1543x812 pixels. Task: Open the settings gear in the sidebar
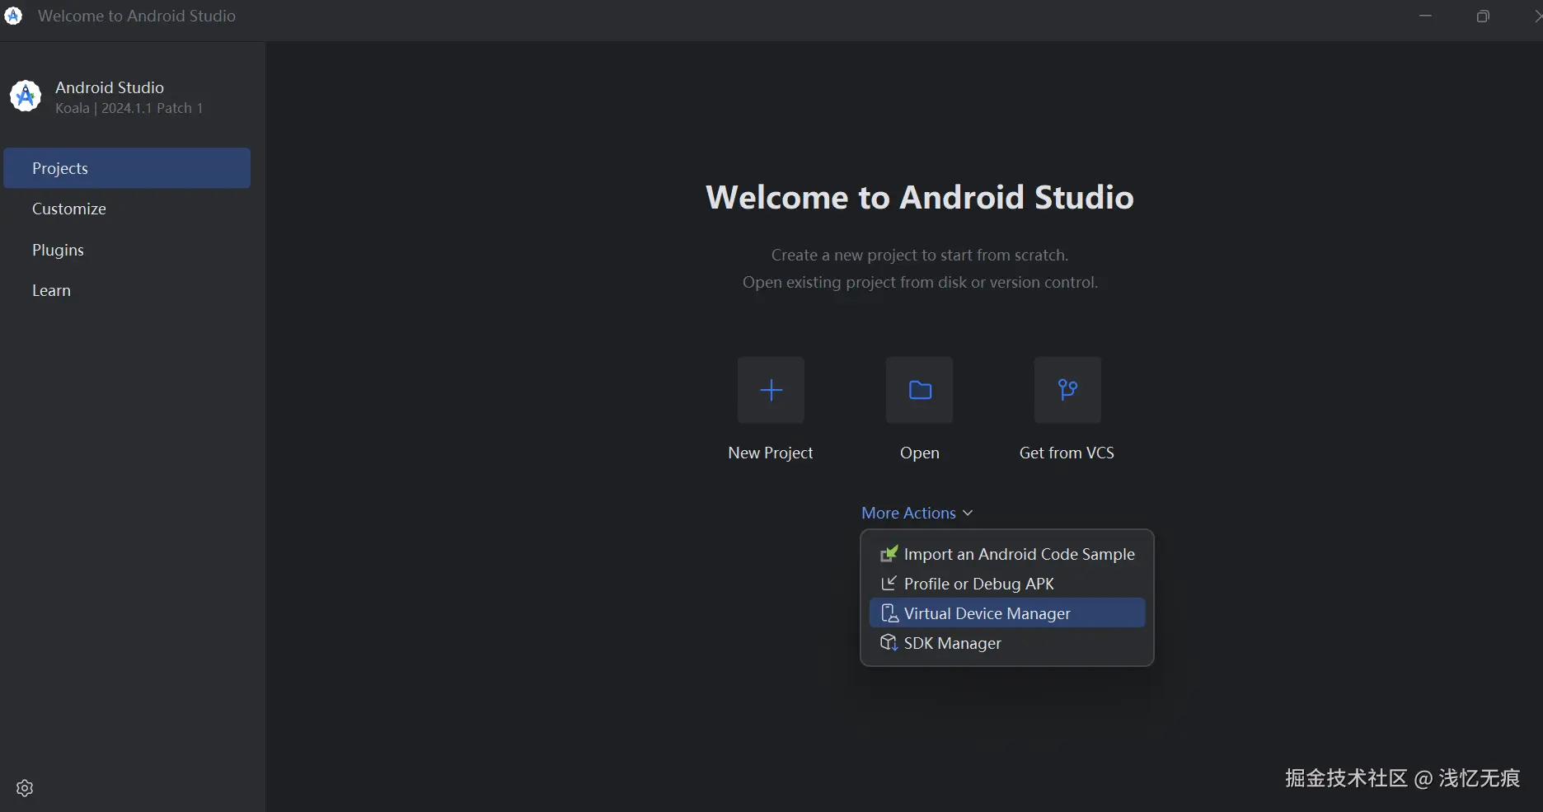[x=25, y=788]
